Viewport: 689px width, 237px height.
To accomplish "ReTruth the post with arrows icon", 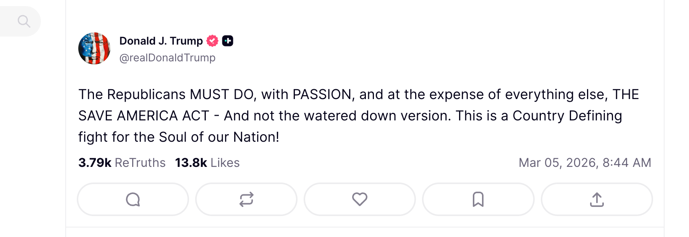I will tap(246, 199).
